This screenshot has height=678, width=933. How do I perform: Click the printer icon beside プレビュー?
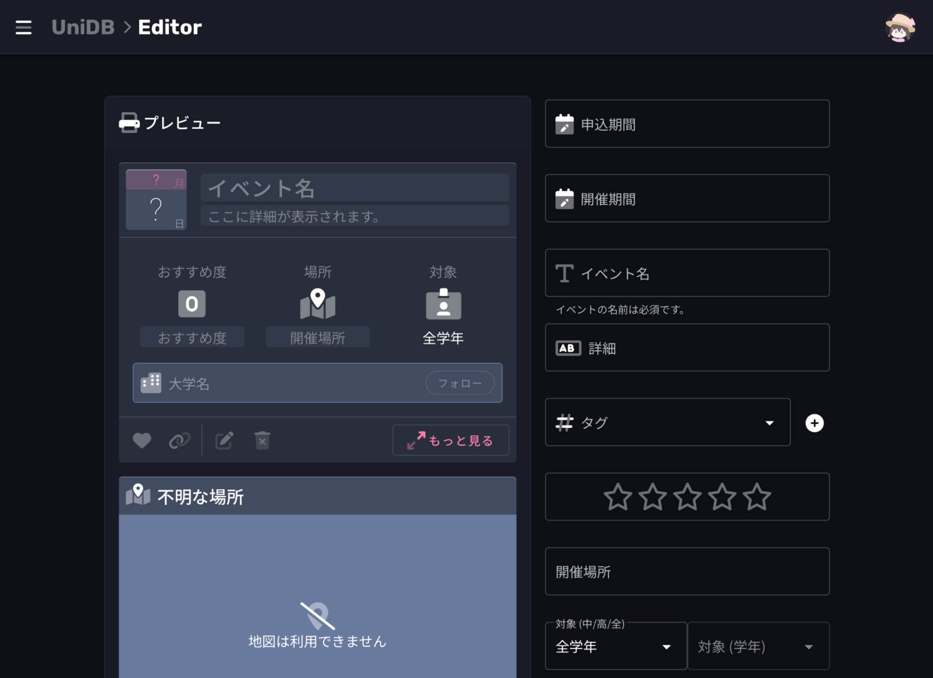point(129,123)
